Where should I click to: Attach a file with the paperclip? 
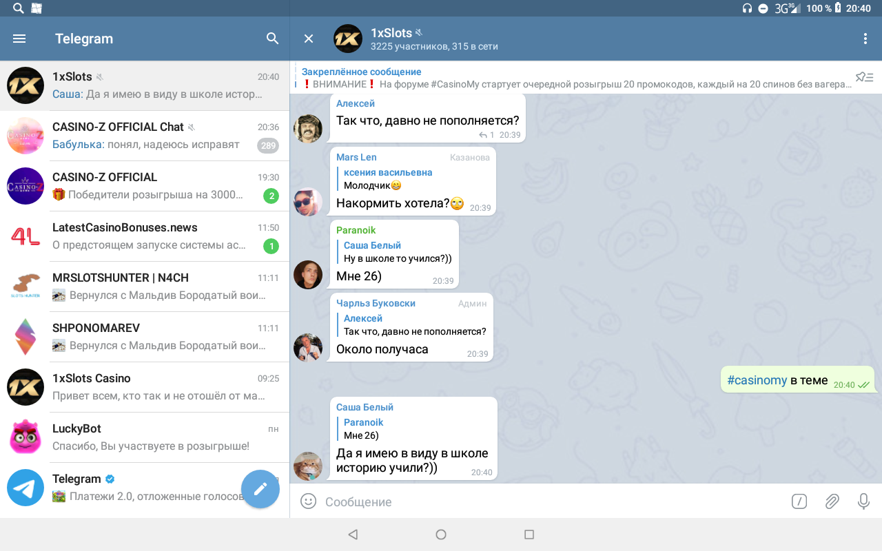[832, 501]
